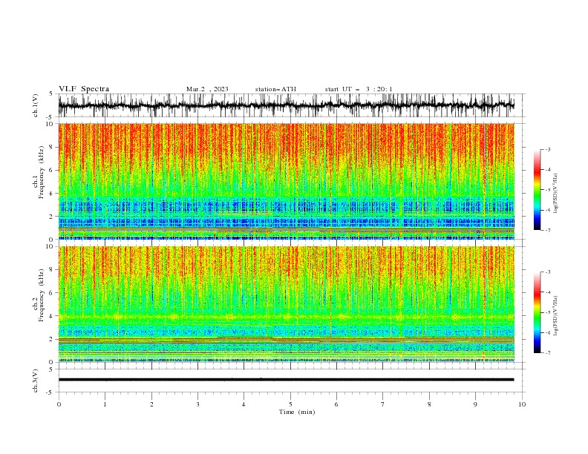Viewport: 588px width, 454px height.
Task: Click the ch.3 flat voltage trace
Action: tap(286, 380)
